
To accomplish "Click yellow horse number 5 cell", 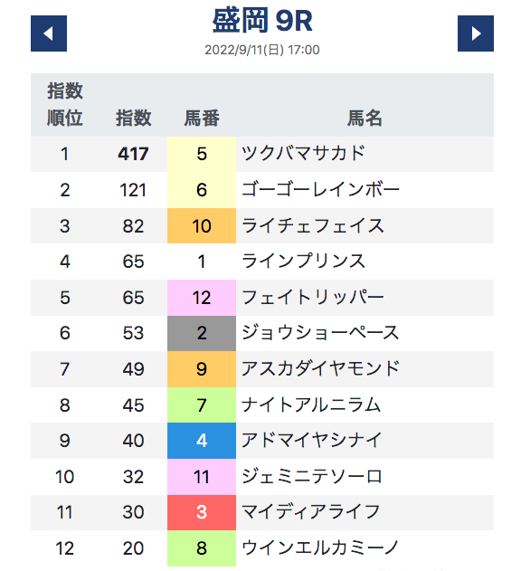I will pyautogui.click(x=202, y=154).
